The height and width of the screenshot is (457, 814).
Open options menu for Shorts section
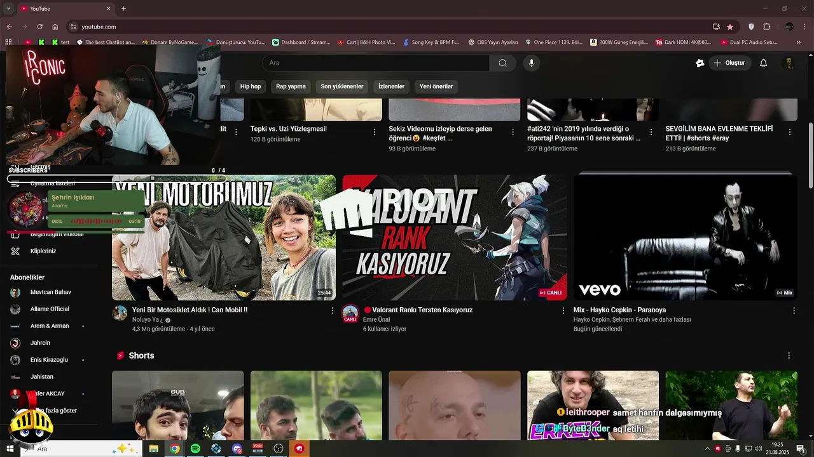789,356
